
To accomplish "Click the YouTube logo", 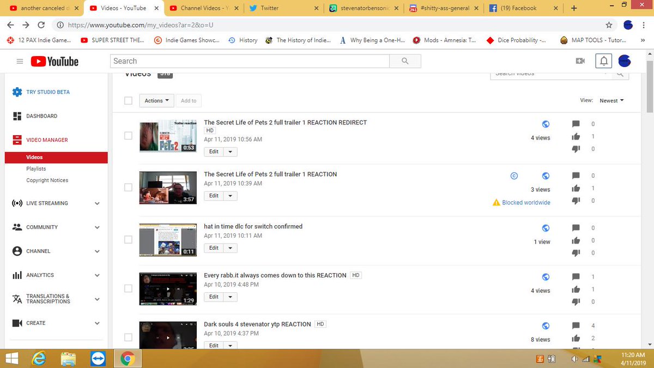I will pos(55,62).
